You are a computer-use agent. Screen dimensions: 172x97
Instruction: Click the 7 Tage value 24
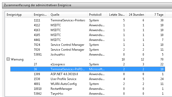162,79
